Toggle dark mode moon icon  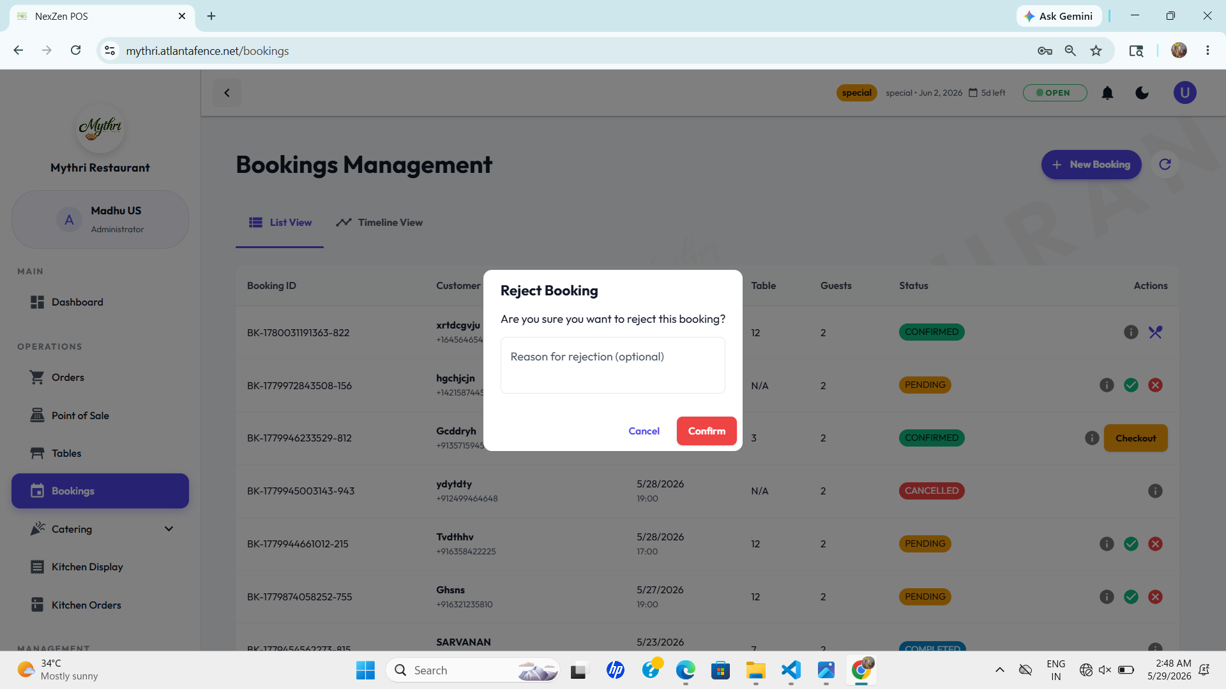(x=1142, y=93)
